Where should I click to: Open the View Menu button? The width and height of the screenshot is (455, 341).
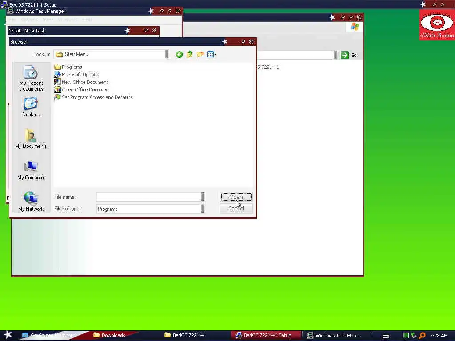[x=212, y=54]
